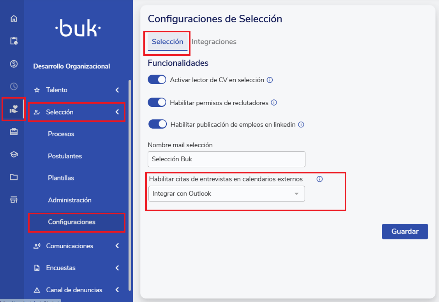439x302 pixels.
Task: Click the clock attendance icon
Action: coord(14,87)
